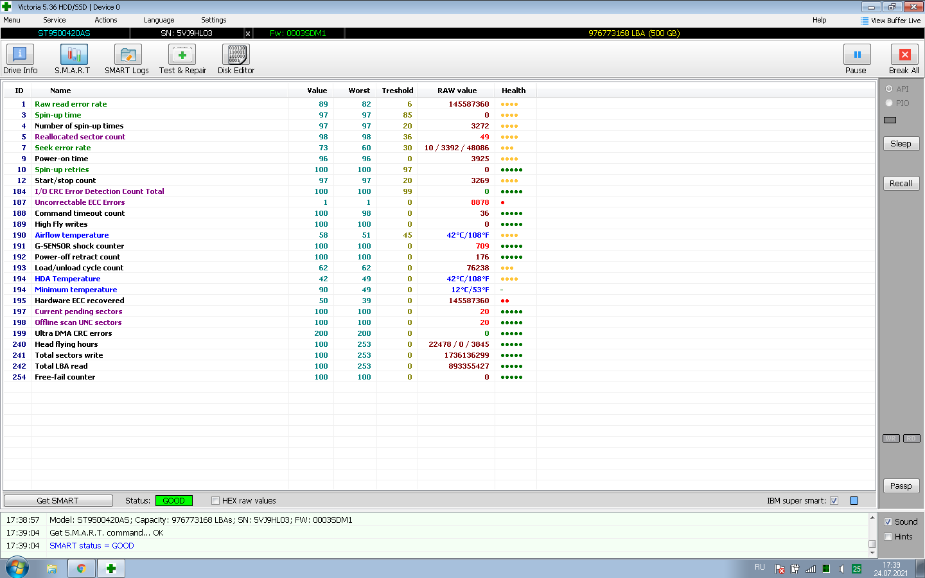Toggle the Sound checkbox
This screenshot has width=925, height=578.
888,522
